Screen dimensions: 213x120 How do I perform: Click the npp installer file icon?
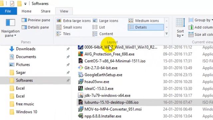81,116
